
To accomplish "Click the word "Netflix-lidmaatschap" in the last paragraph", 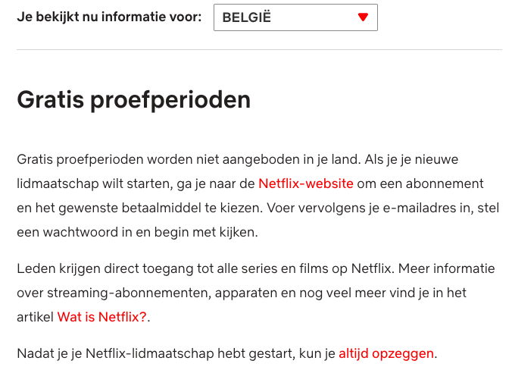I will 145,353.
